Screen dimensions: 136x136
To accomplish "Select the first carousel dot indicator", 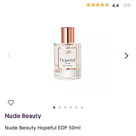I will tap(54, 107).
